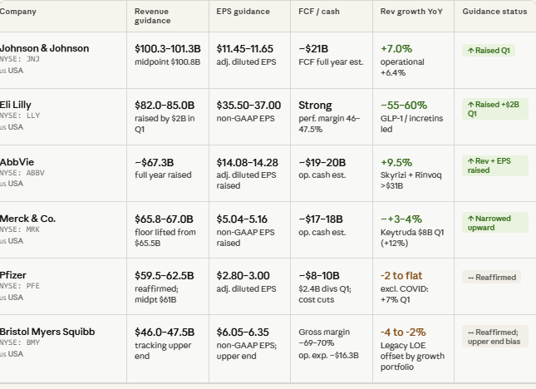This screenshot has width=536, height=389.
Task: Click the AbbVie company name
Action: 17,162
